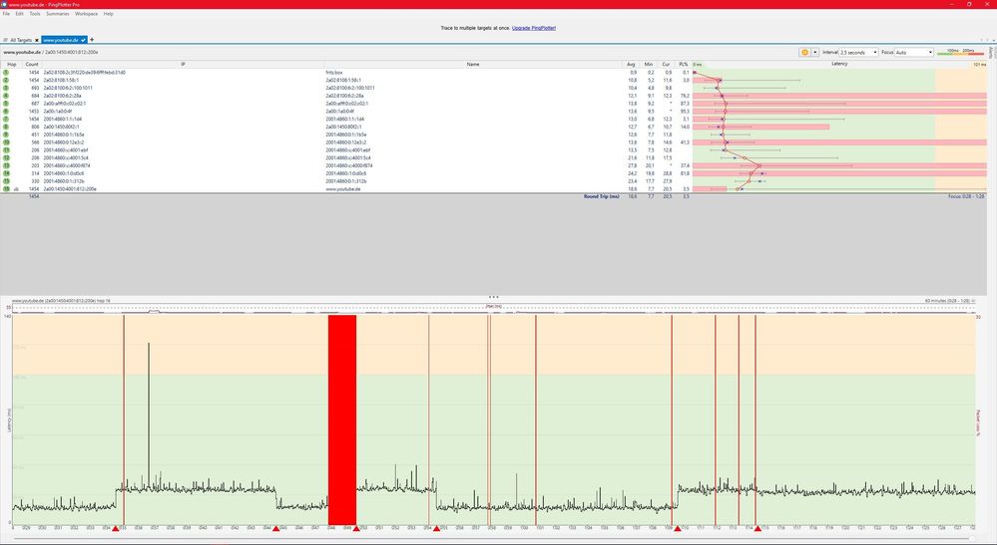Click the PL% column header
This screenshot has height=545, width=997.
(683, 64)
